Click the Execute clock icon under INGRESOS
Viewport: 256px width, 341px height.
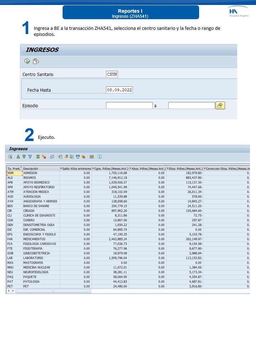click(27, 61)
